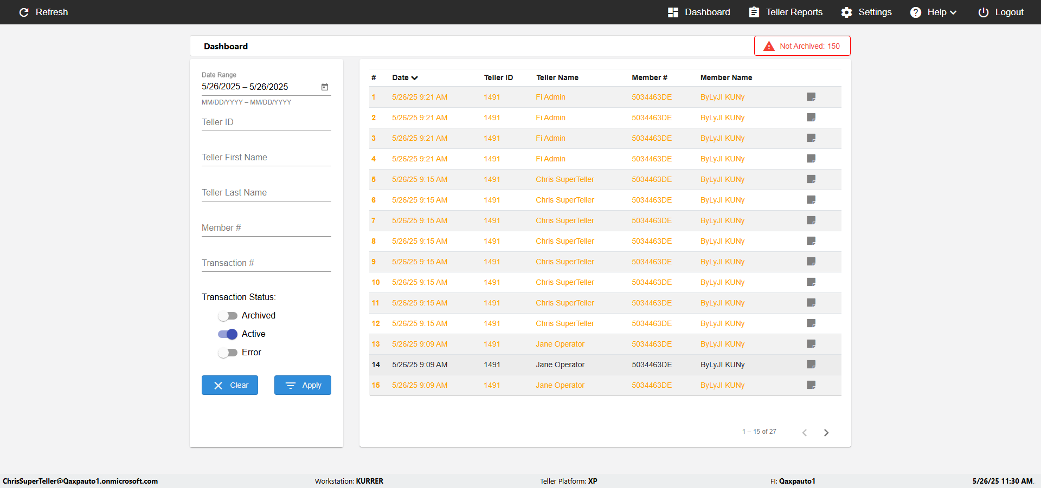Viewport: 1041px width, 488px height.
Task: Turn off the Active status toggle
Action: (228, 334)
